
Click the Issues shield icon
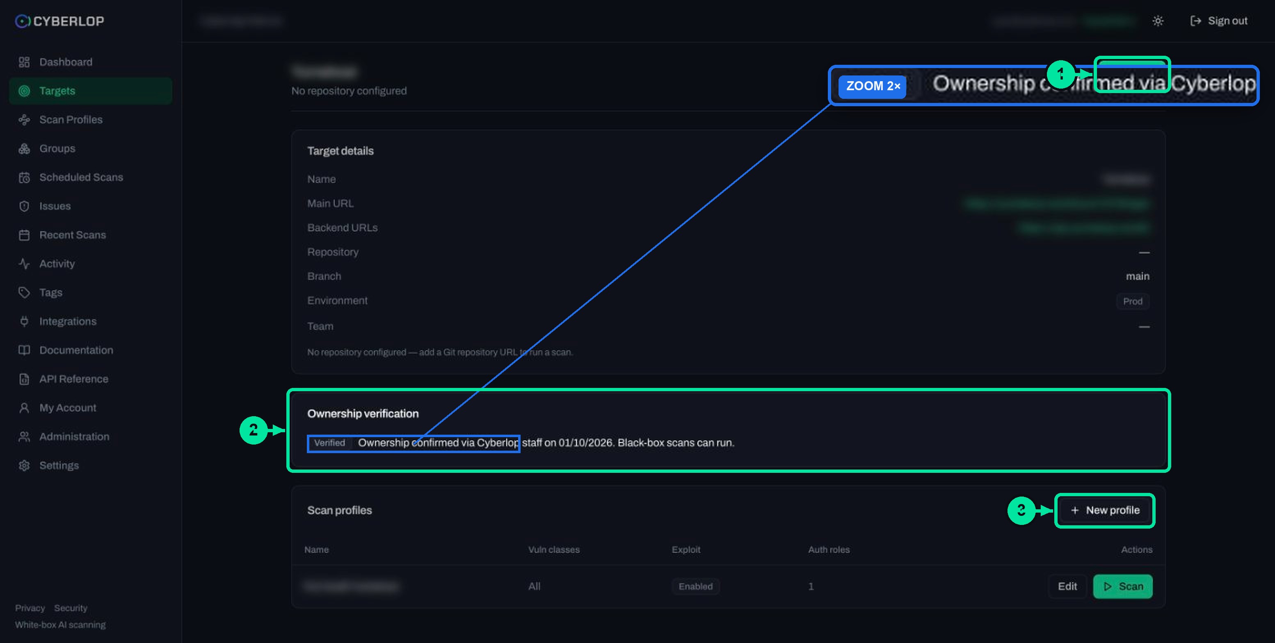(24, 206)
